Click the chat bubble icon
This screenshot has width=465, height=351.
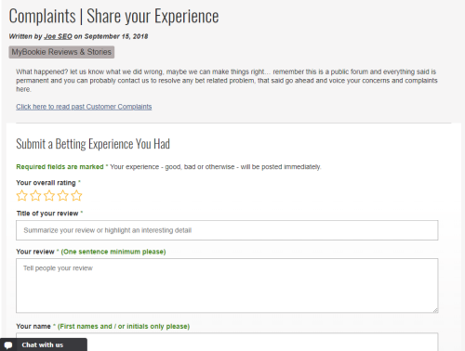click(8, 345)
